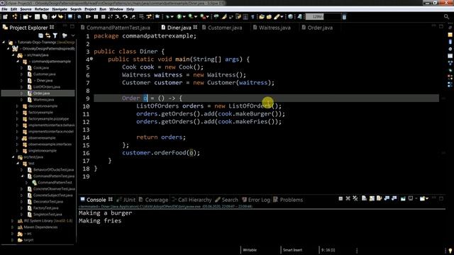
Task: Click the Suspend (pause) debug icon
Action: point(96,17)
